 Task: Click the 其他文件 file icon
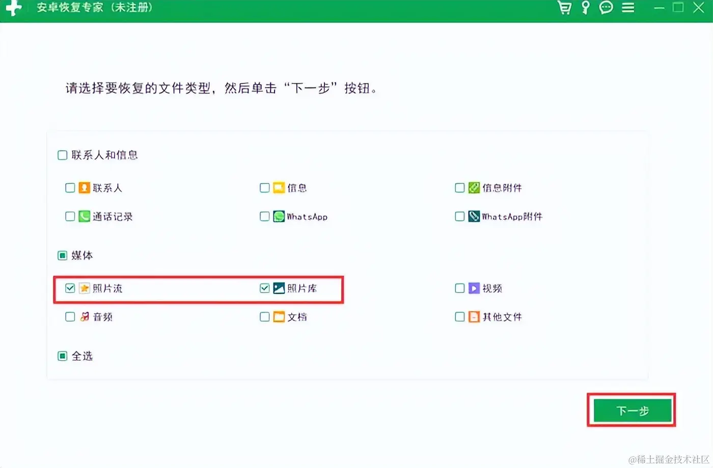pos(474,317)
